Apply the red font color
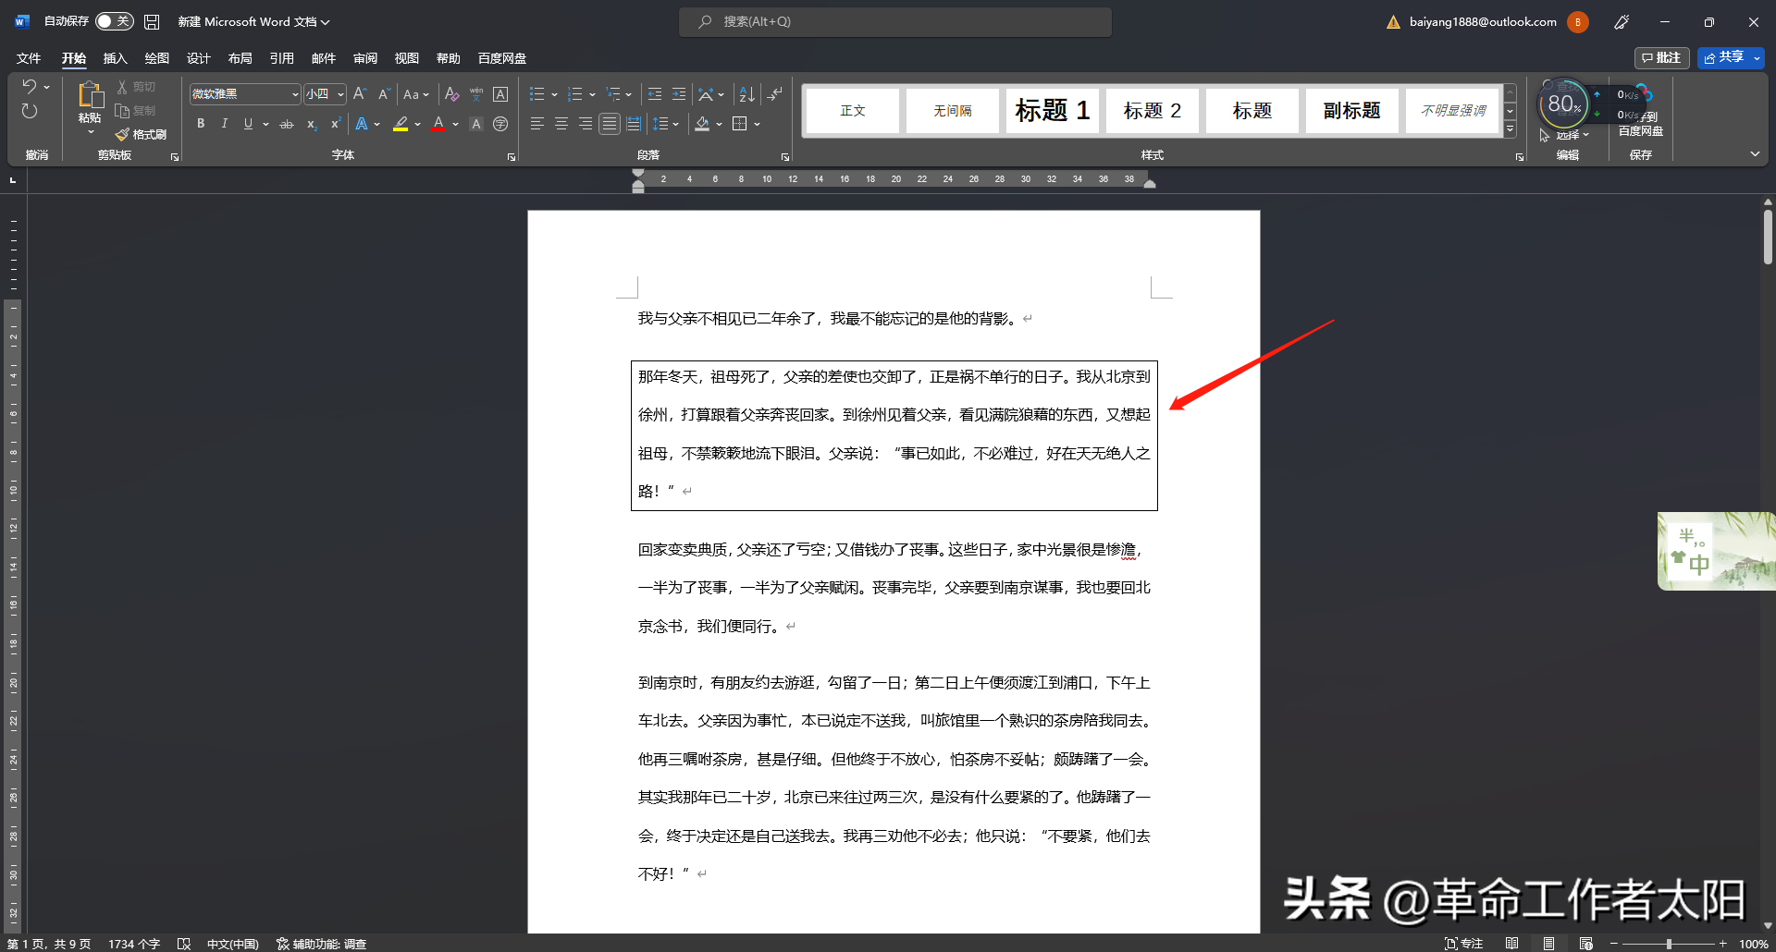This screenshot has height=952, width=1776. (438, 124)
